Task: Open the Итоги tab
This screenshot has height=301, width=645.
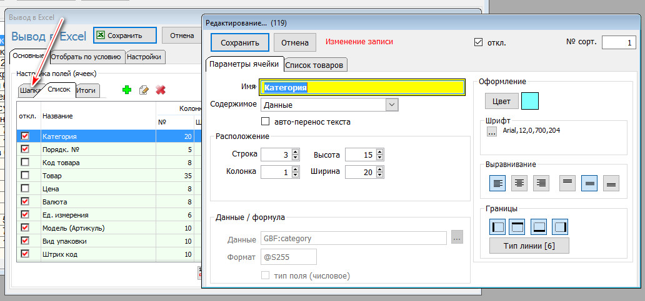Action: click(x=86, y=90)
